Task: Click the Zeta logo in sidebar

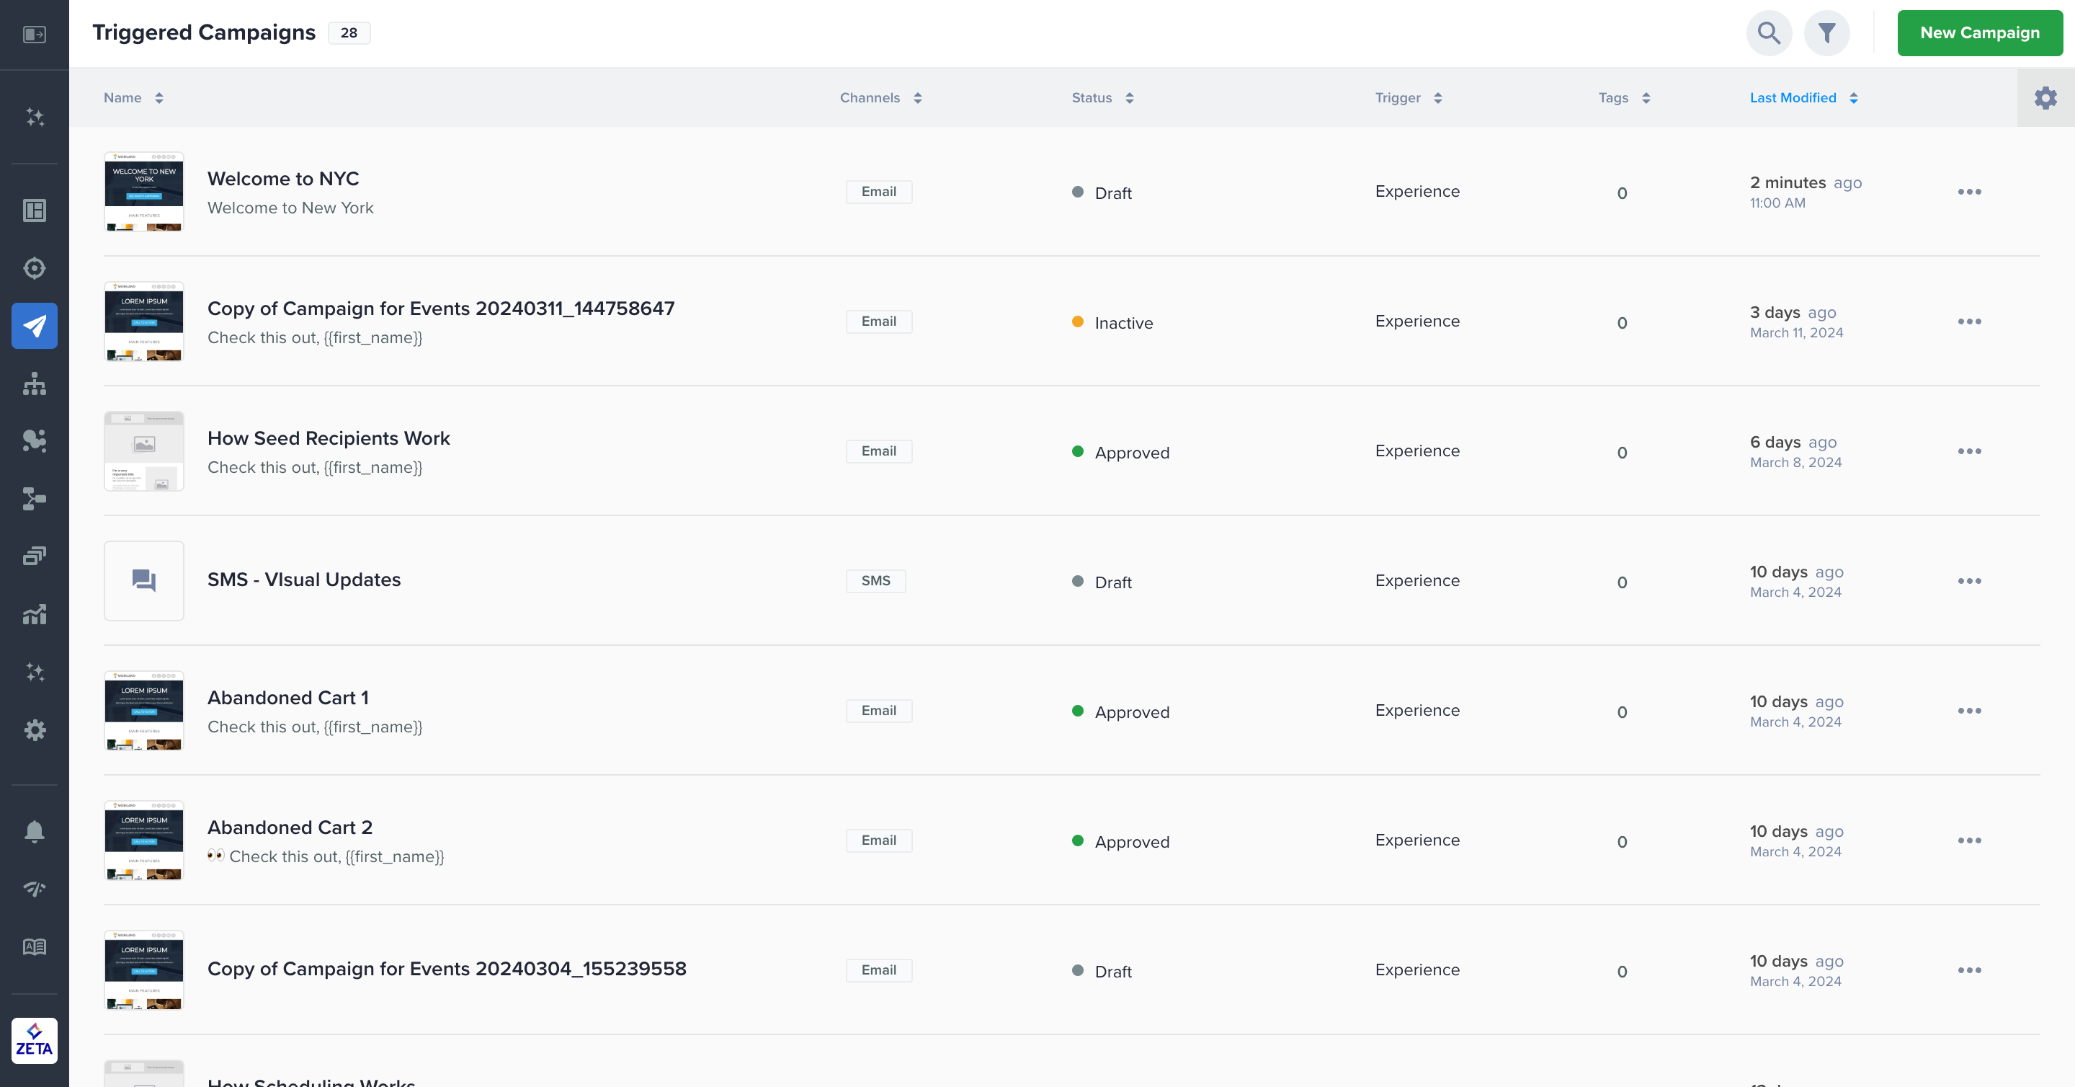Action: [x=35, y=1040]
